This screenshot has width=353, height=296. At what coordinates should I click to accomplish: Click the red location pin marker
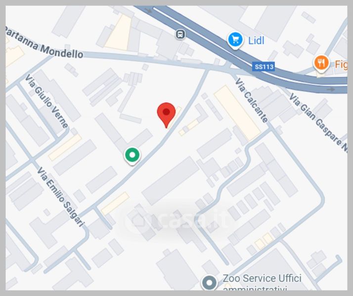click(x=166, y=115)
